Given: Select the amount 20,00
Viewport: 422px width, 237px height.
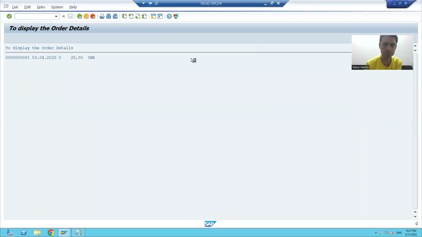Looking at the screenshot, I should point(77,58).
